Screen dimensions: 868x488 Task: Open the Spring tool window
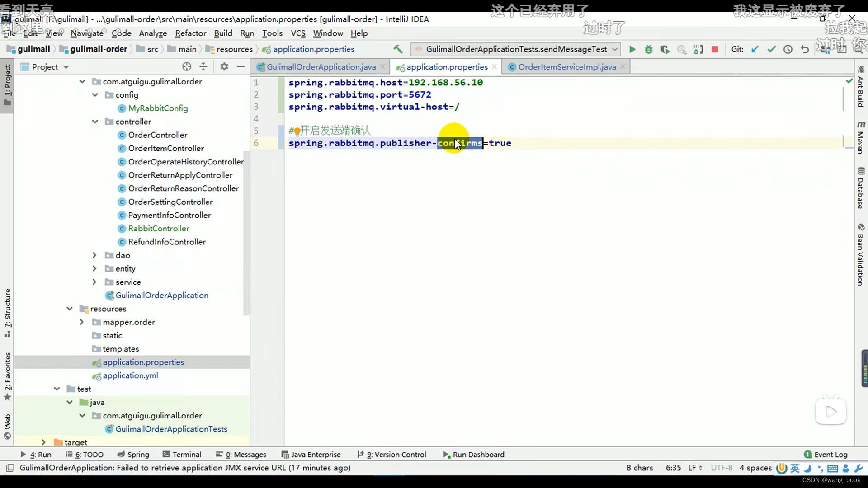point(133,455)
